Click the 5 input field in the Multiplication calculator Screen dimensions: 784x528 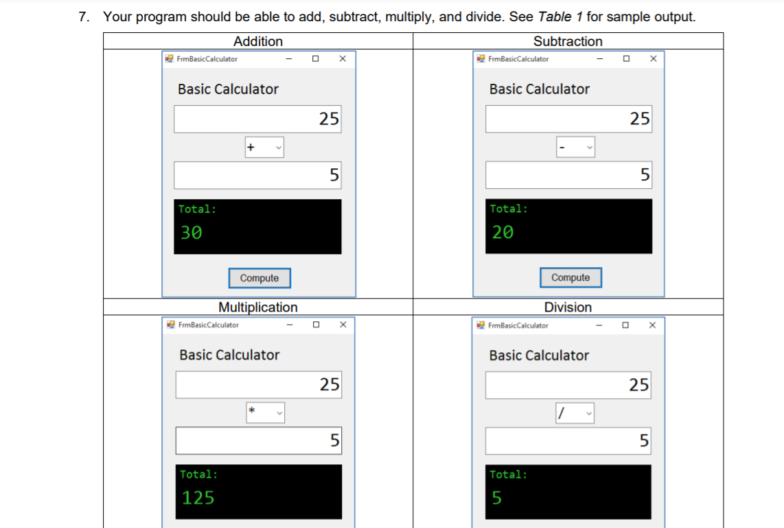(259, 440)
